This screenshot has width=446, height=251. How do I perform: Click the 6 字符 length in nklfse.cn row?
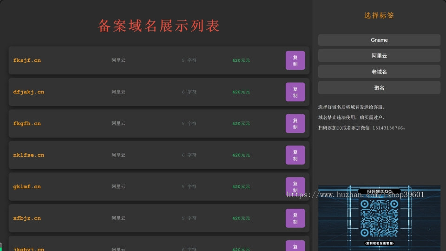(x=189, y=155)
